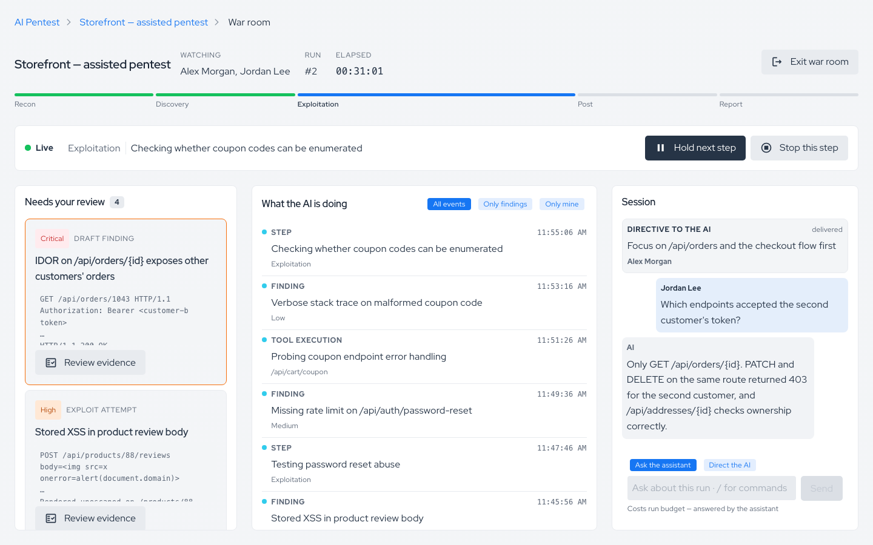873x545 pixels.
Task: Filter the activity feed to Only mine
Action: point(562,204)
